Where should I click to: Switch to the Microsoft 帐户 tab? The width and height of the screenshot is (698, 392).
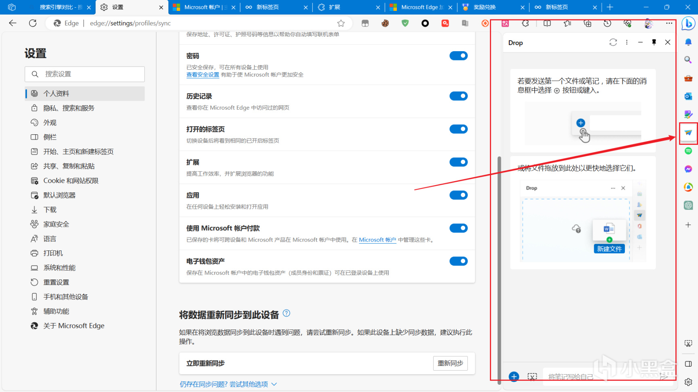coord(204,7)
